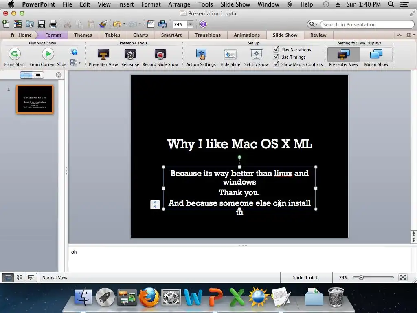
Task: Switch pane to outline view
Action: click(38, 75)
